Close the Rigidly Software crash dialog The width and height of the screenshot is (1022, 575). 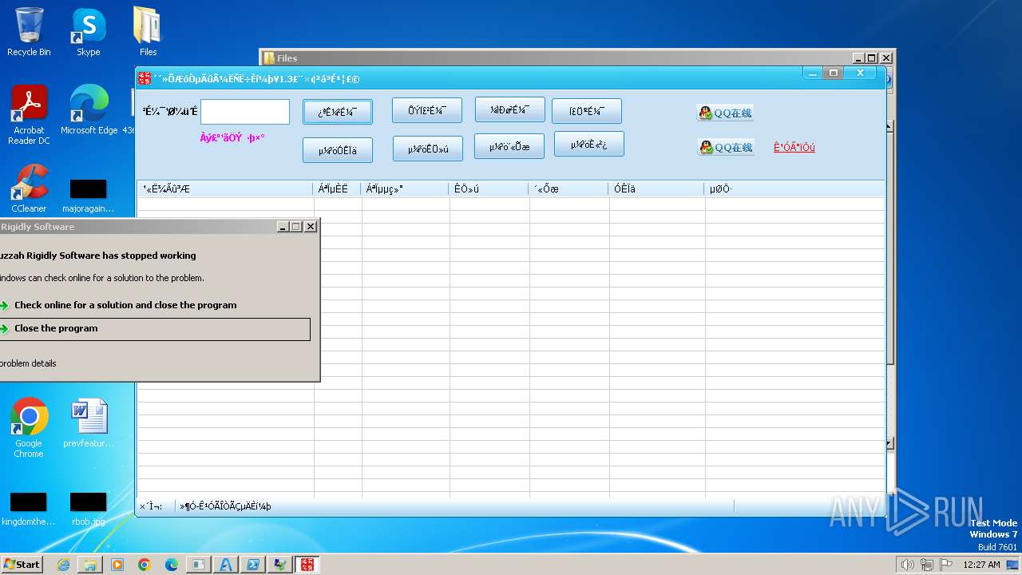(311, 227)
